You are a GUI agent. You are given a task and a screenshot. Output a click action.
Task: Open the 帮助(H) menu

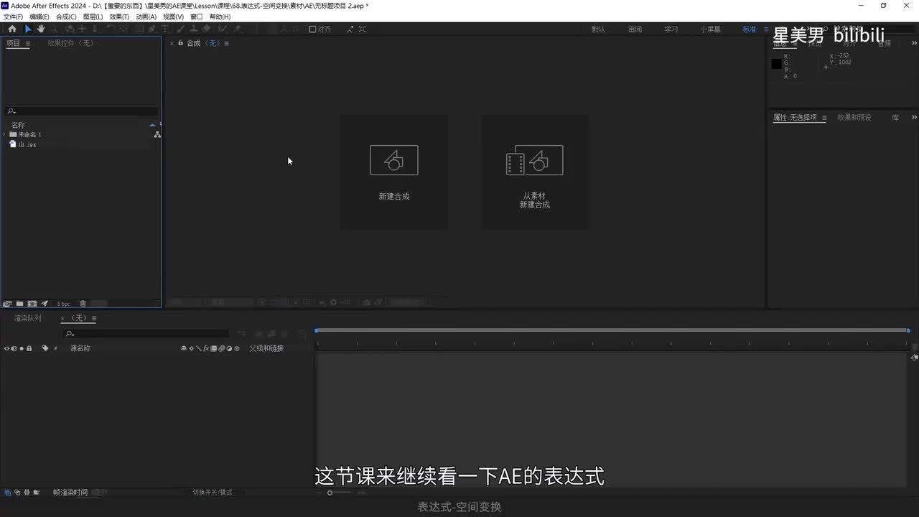220,17
